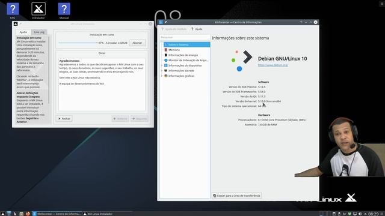Click the show desktop icon in taskbar
Screen dimensions: 385x216
click(9, 214)
